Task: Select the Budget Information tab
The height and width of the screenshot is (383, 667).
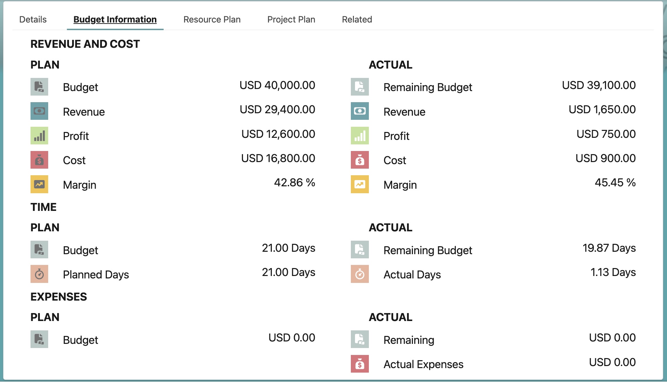Action: click(x=114, y=19)
